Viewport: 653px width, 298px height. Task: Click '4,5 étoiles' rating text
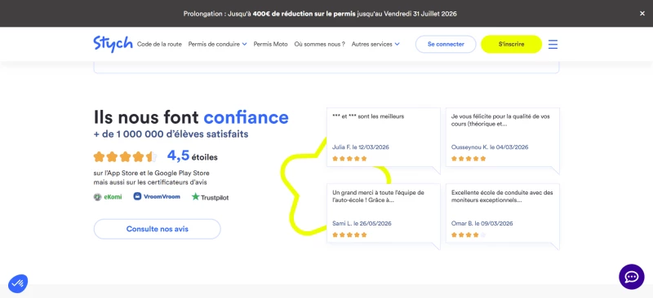(192, 156)
